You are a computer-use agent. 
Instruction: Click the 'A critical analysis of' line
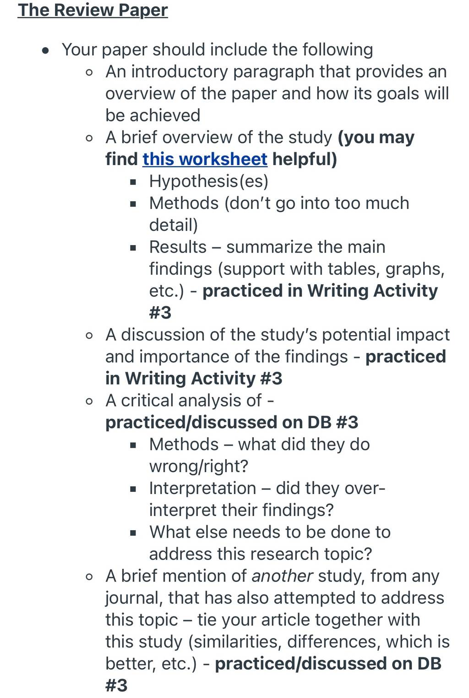pyautogui.click(x=190, y=401)
